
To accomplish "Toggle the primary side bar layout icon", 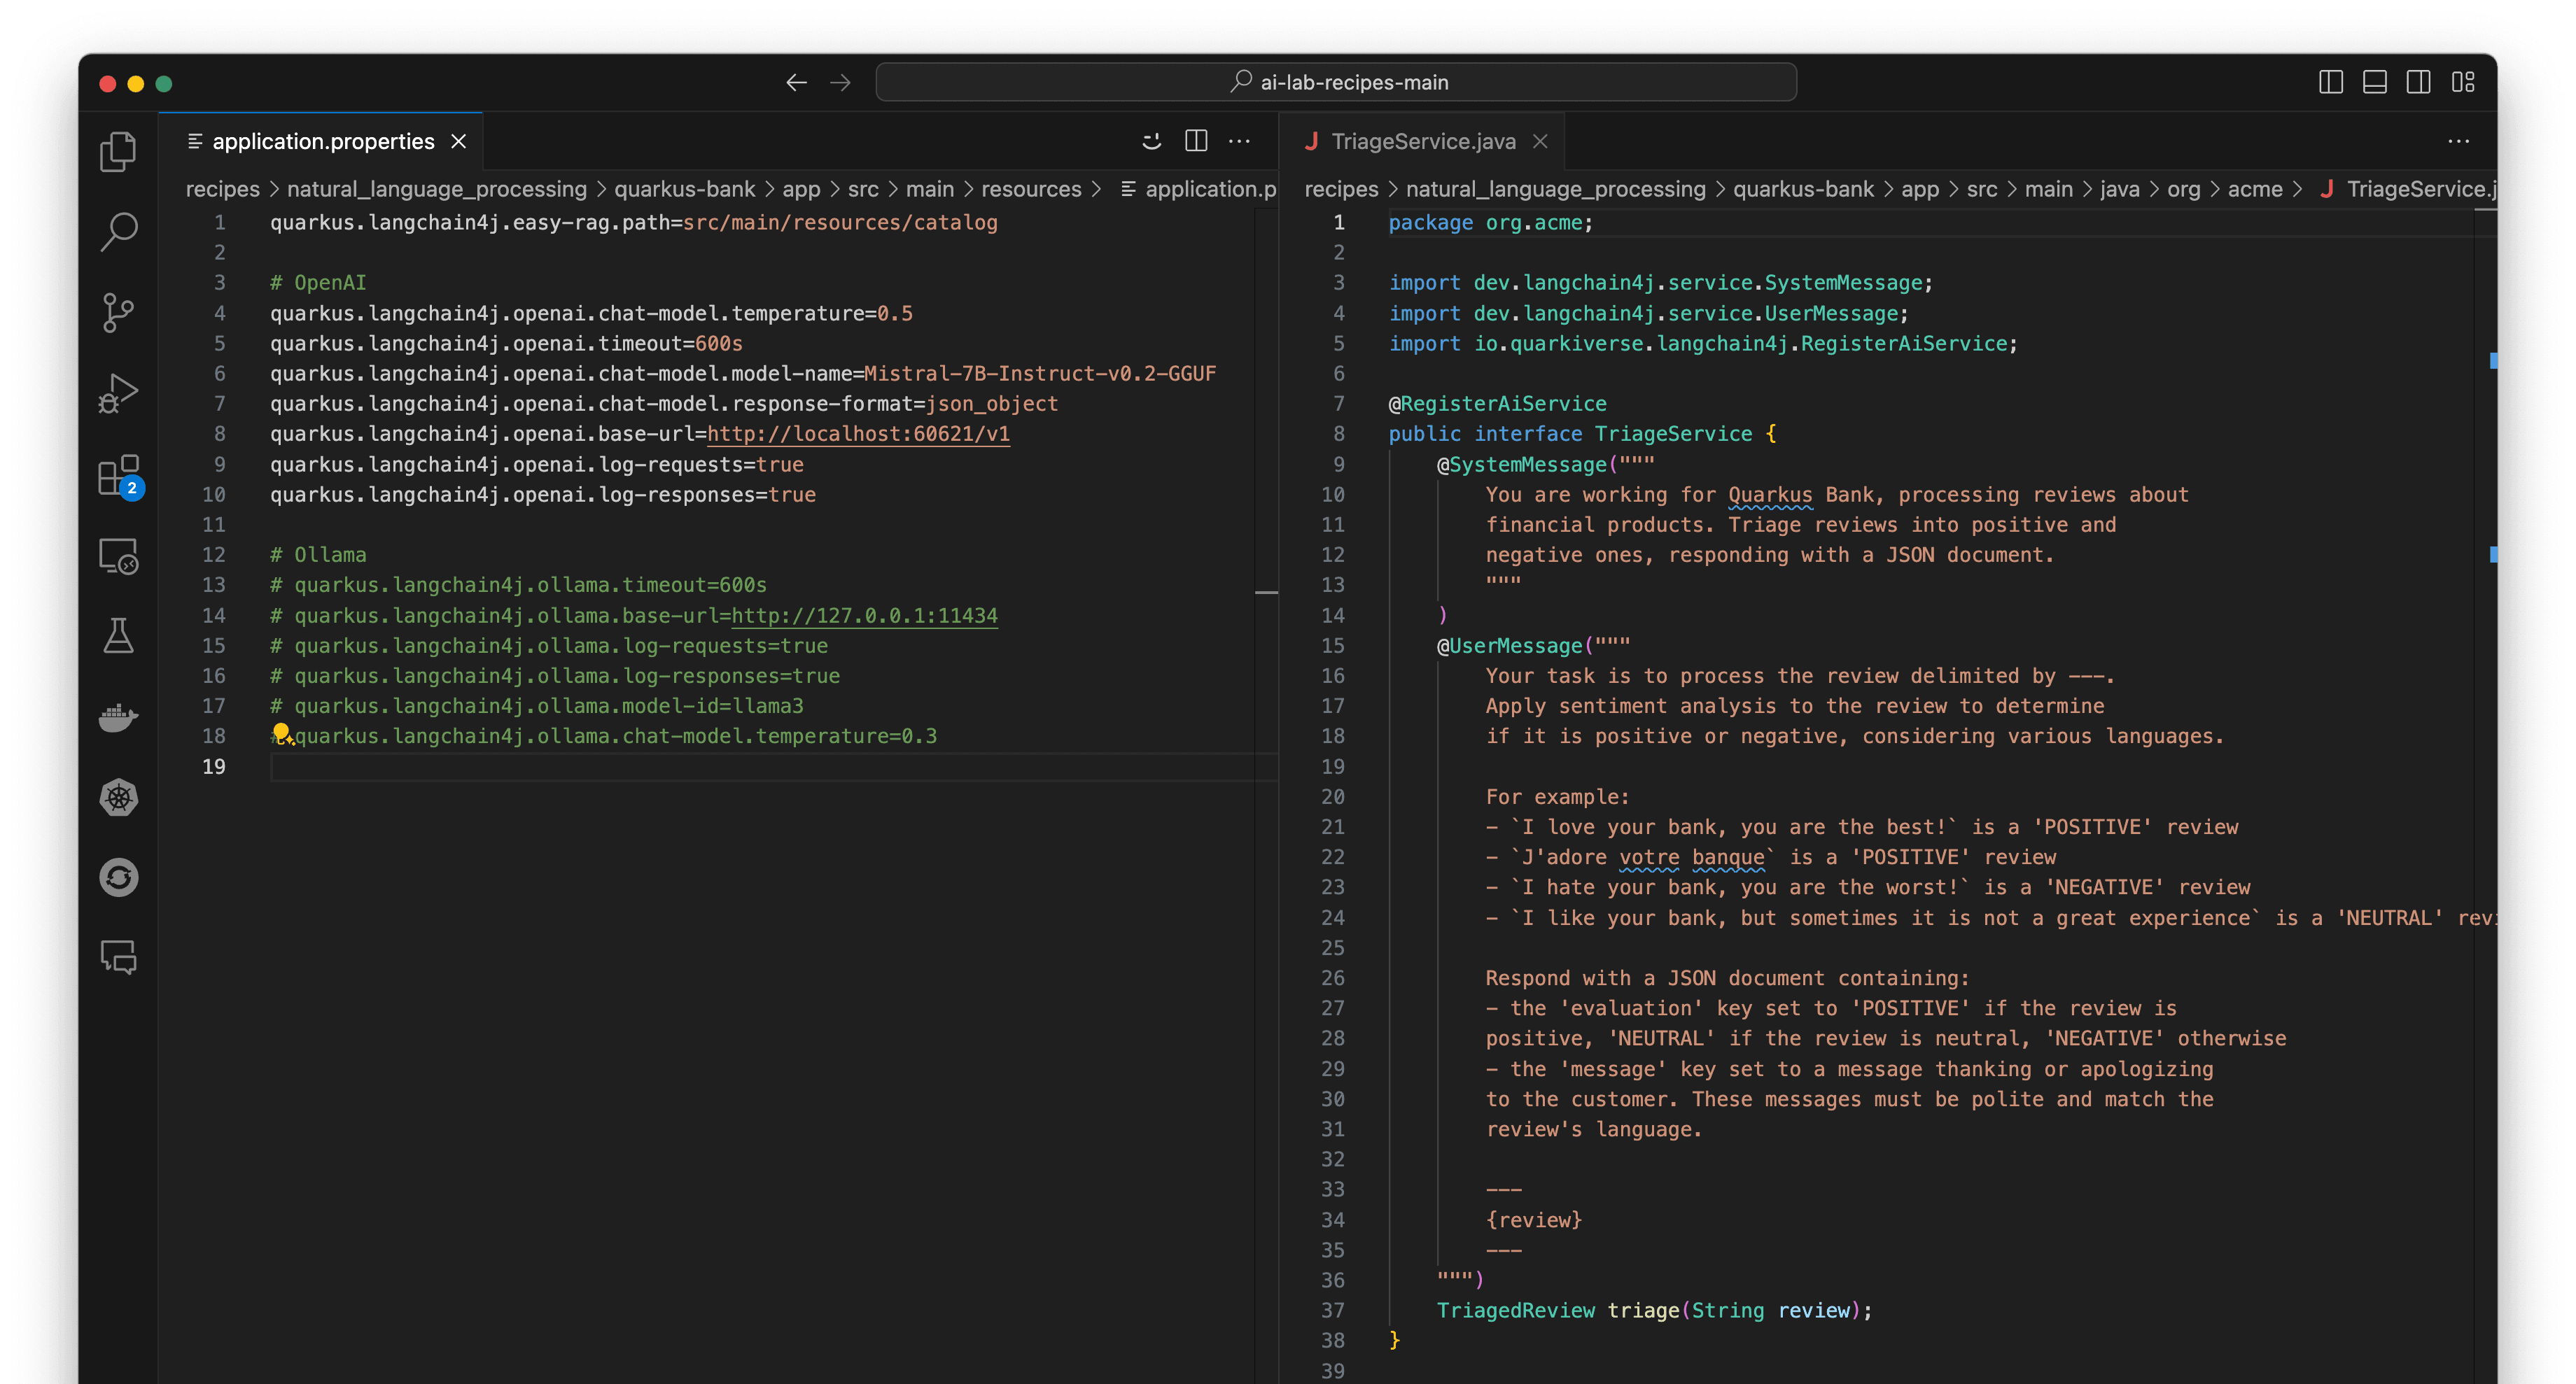I will pos(2330,82).
